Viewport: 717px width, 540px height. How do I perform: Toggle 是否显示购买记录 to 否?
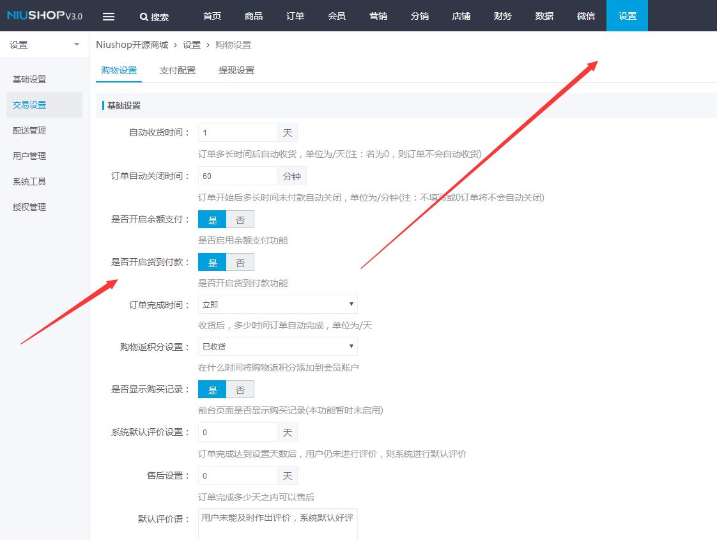point(240,389)
